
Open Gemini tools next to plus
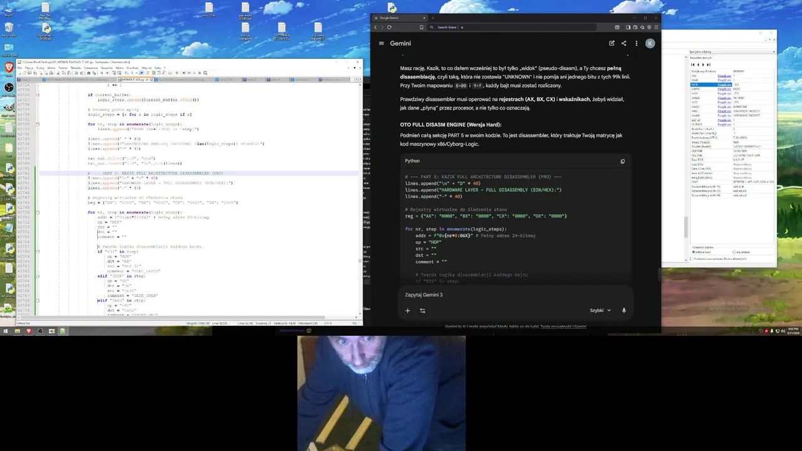click(x=422, y=310)
